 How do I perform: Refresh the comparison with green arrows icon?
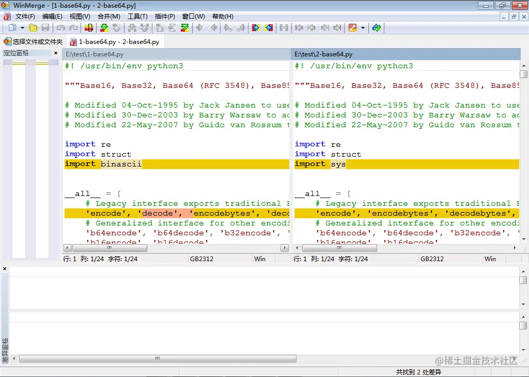point(377,28)
